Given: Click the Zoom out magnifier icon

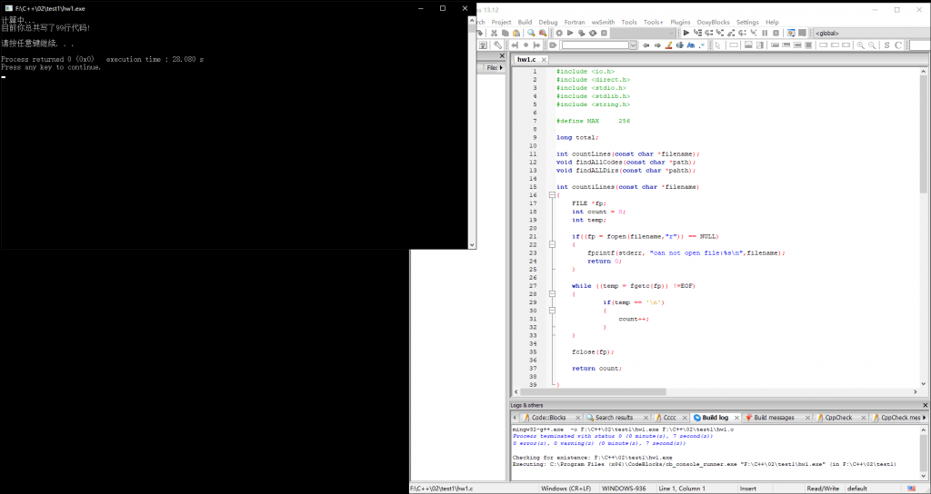Looking at the screenshot, I should tap(872, 45).
